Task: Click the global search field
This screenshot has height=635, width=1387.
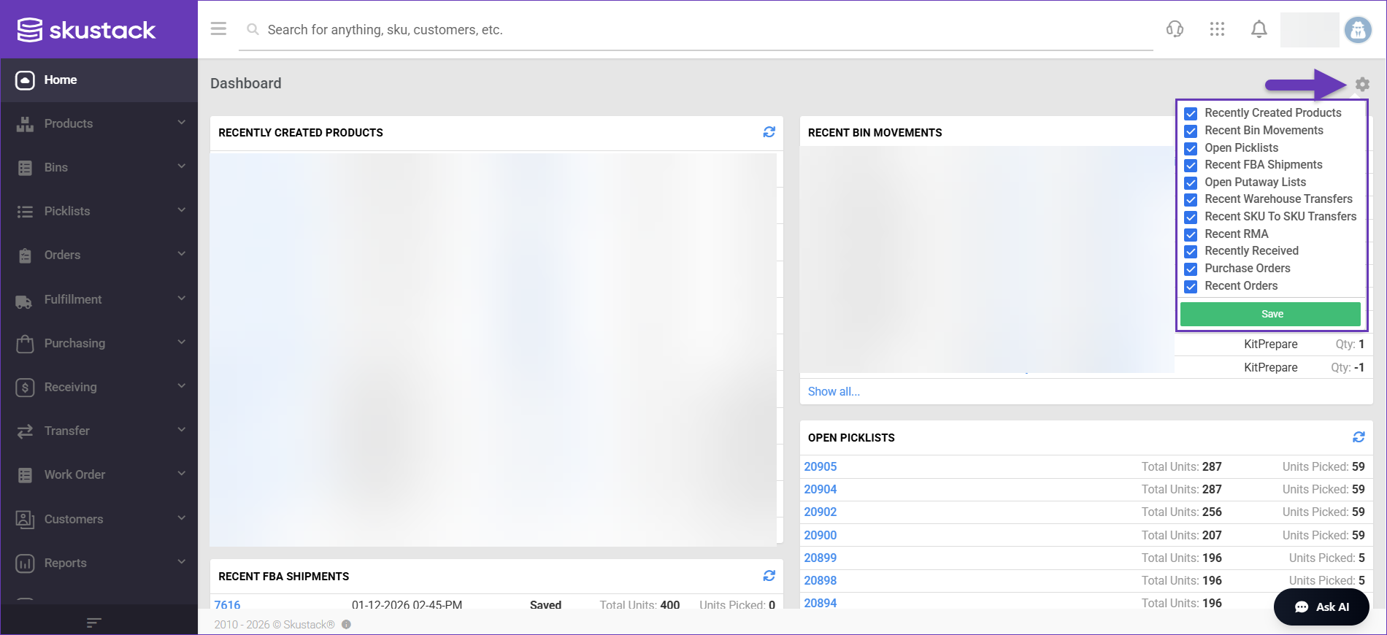Action: pos(693,30)
